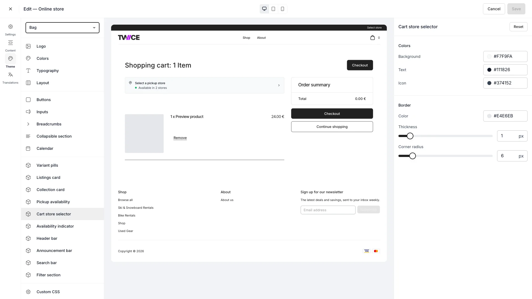Reset Cart store selector settings
The image size is (532, 299).
(518, 27)
